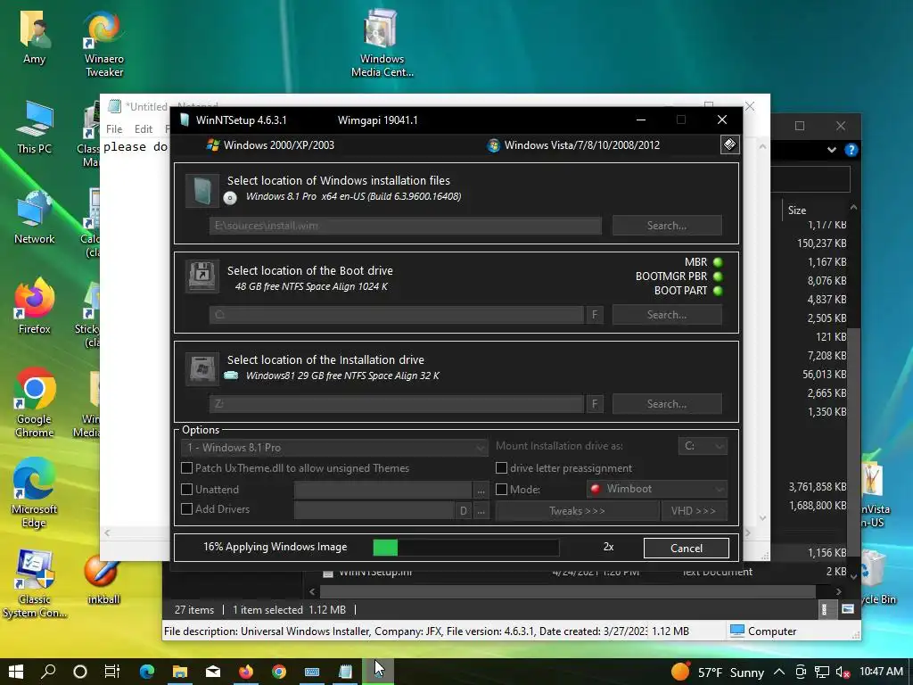
Task: Open File Explorer from taskbar
Action: [179, 672]
